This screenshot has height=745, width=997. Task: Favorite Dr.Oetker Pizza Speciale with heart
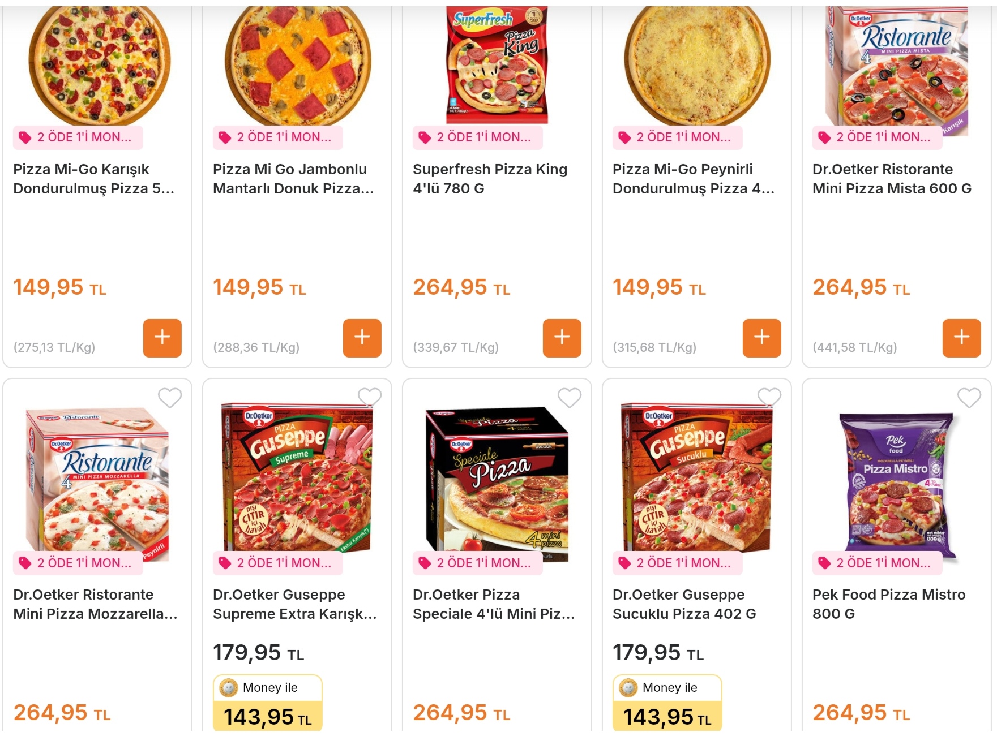(569, 398)
